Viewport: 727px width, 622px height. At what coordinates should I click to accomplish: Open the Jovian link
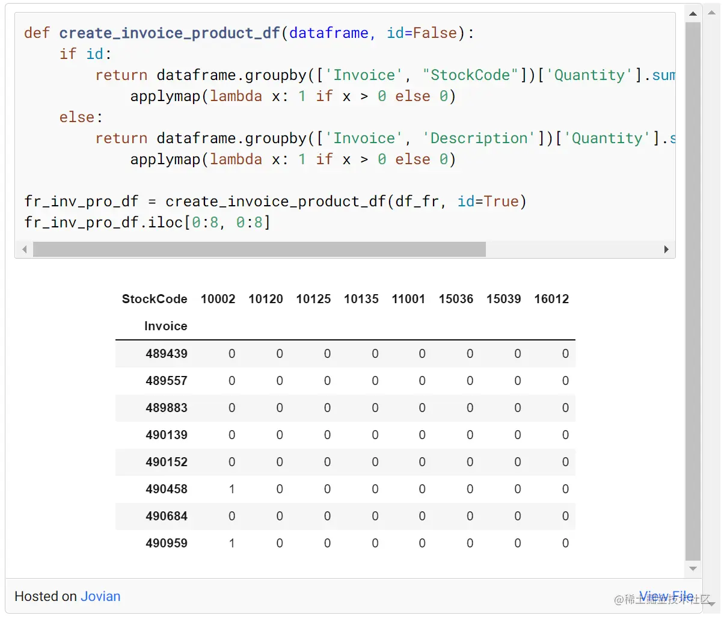100,596
